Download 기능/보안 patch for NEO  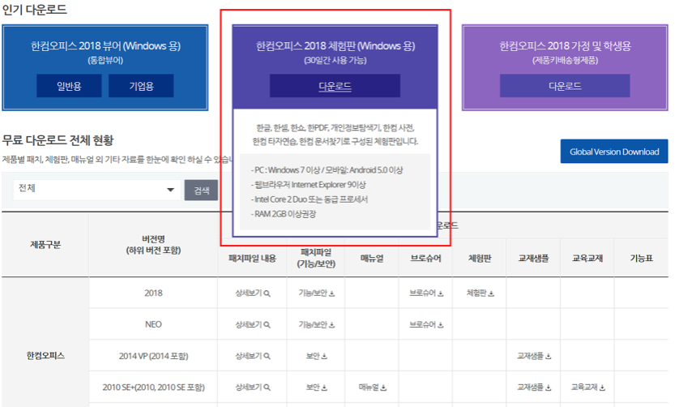pos(316,324)
